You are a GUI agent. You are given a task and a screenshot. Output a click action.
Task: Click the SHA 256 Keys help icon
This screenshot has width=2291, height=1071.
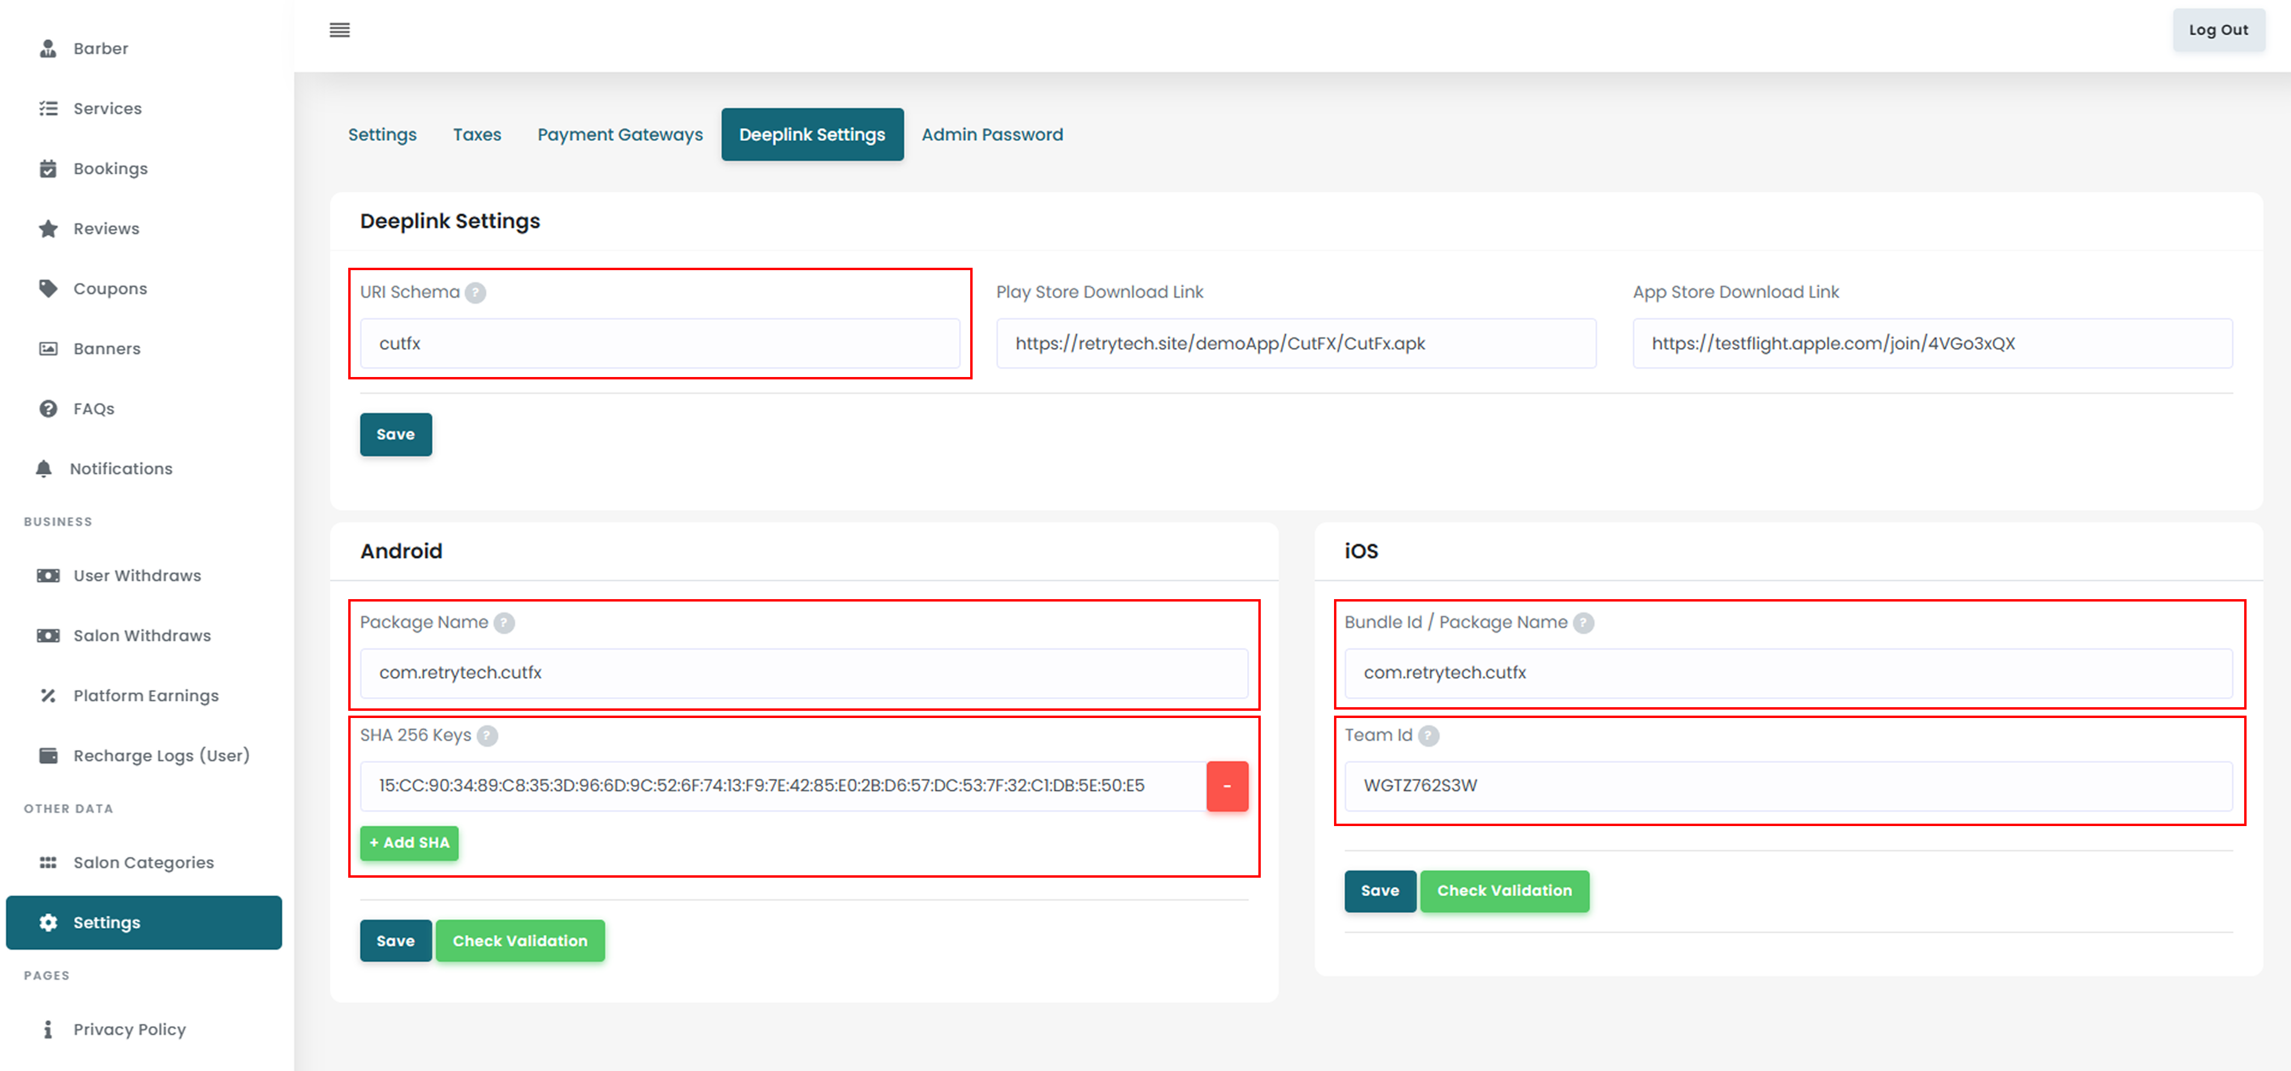pyautogui.click(x=487, y=735)
